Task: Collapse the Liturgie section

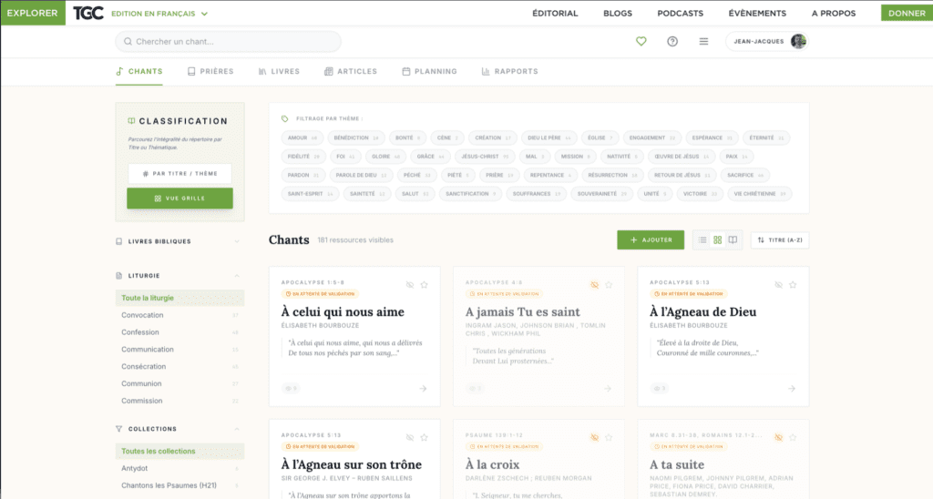Action: click(237, 275)
